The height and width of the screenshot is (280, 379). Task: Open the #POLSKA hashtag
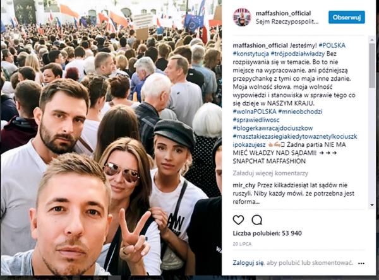pos(332,45)
